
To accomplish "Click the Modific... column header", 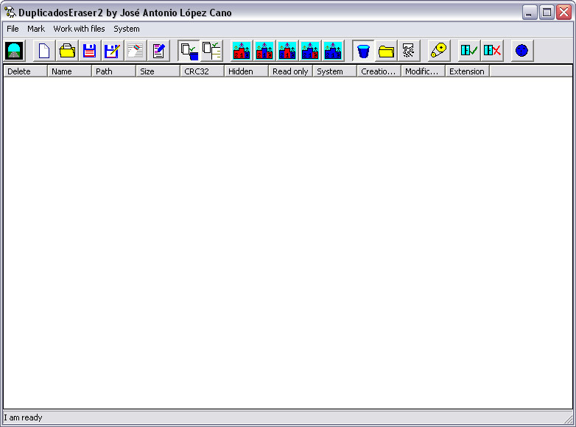I will click(423, 71).
